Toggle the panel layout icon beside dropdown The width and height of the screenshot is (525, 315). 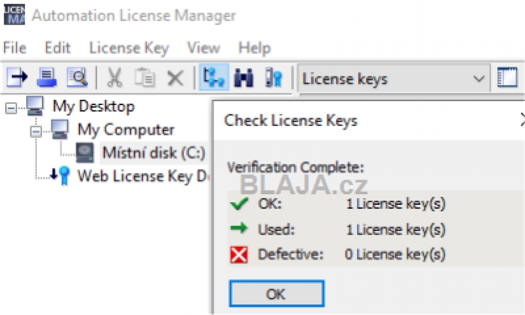point(508,78)
